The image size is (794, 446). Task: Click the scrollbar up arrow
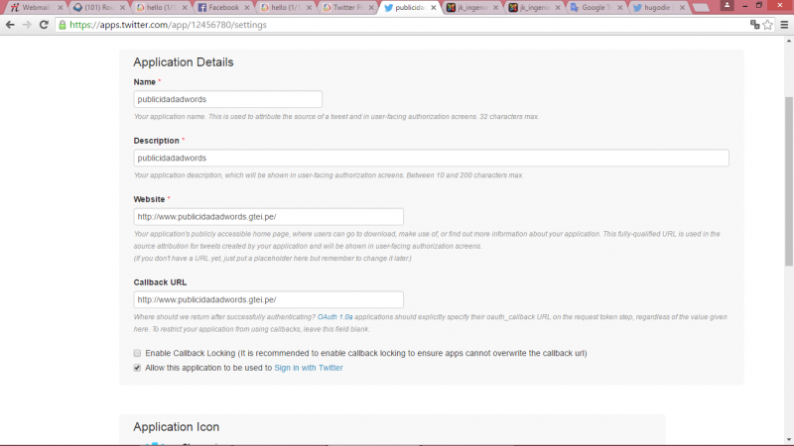click(788, 41)
